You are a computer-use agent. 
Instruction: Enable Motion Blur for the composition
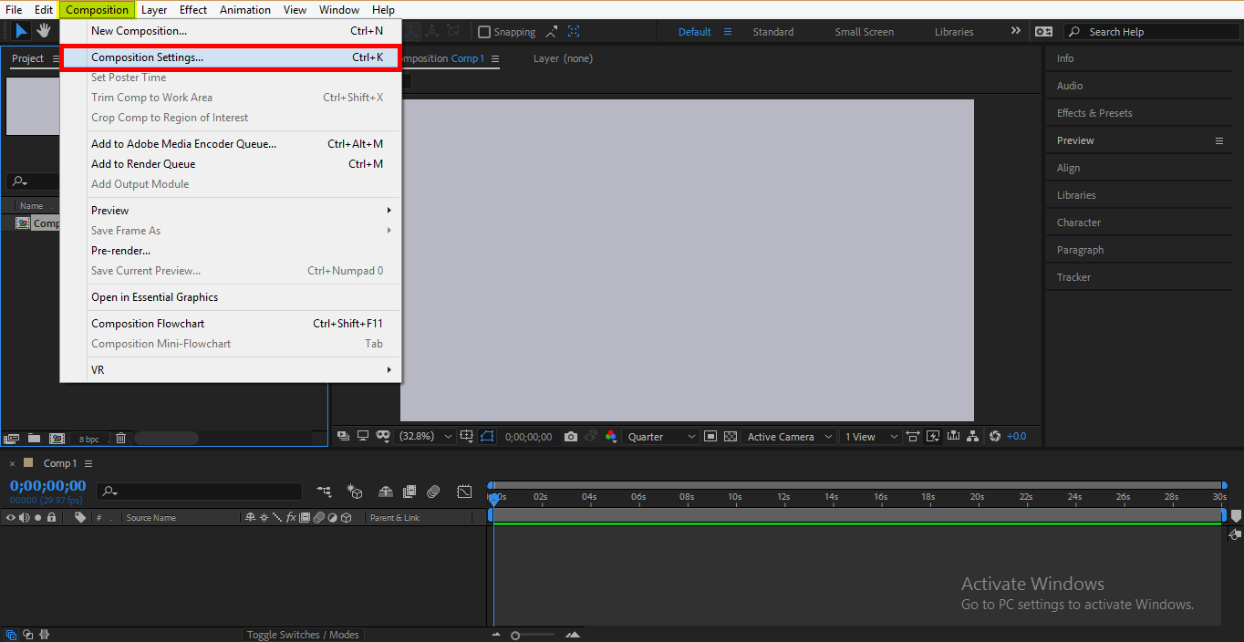(x=433, y=492)
